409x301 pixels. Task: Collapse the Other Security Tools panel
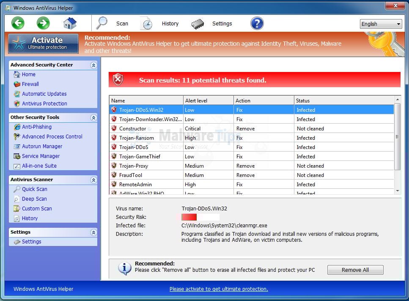click(x=93, y=118)
